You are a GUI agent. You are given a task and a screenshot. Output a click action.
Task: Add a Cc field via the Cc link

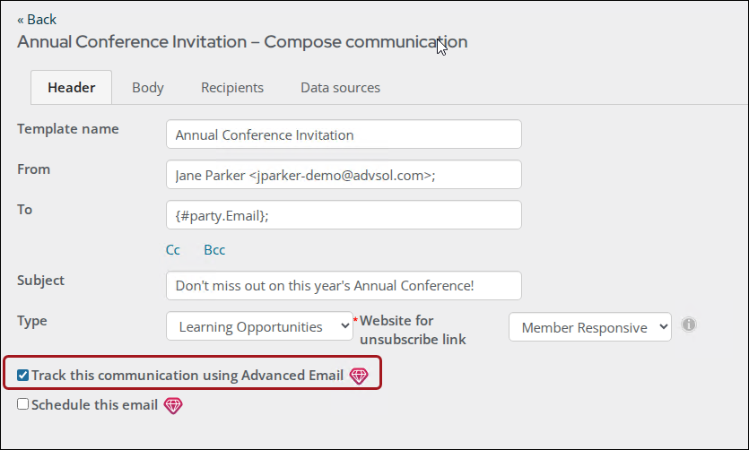(173, 250)
